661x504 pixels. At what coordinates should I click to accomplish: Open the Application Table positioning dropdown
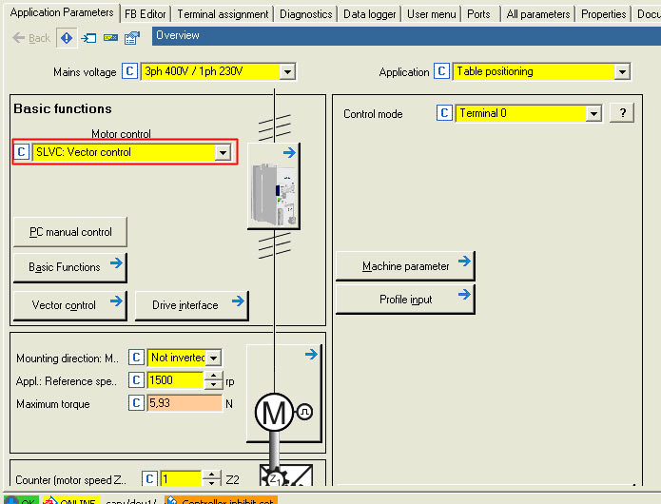pos(621,72)
